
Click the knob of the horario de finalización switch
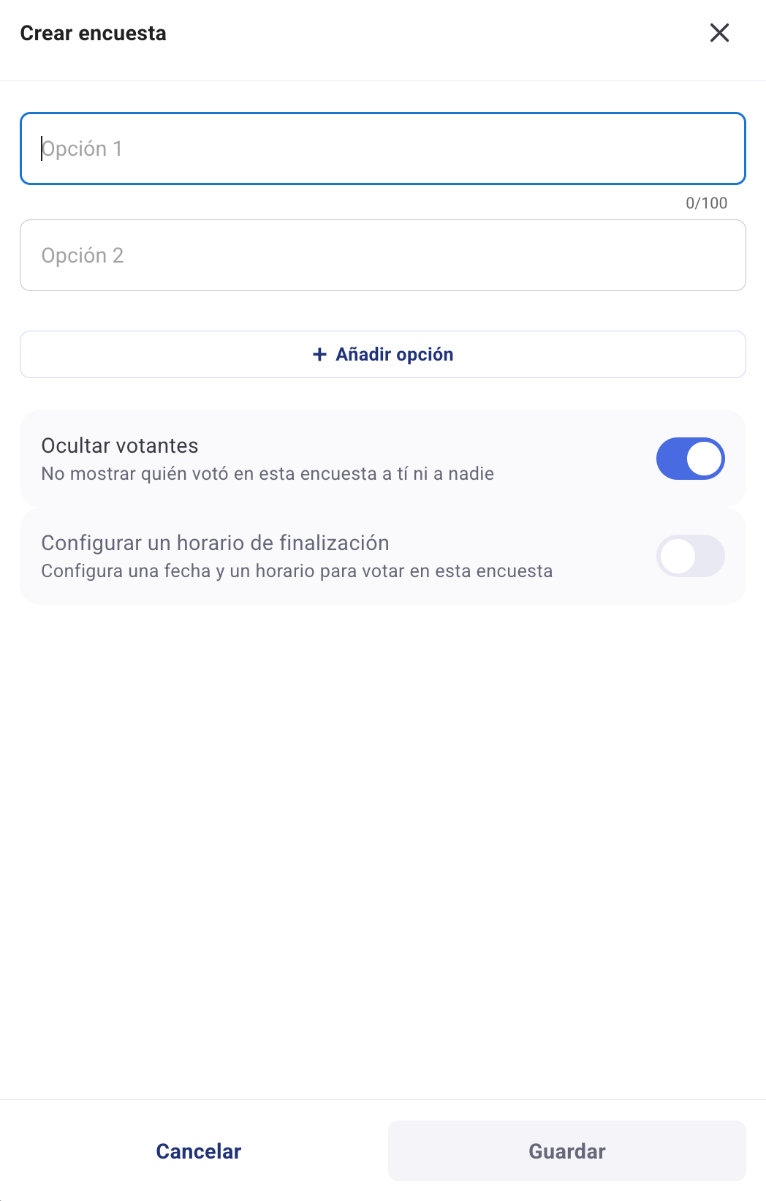click(x=678, y=556)
